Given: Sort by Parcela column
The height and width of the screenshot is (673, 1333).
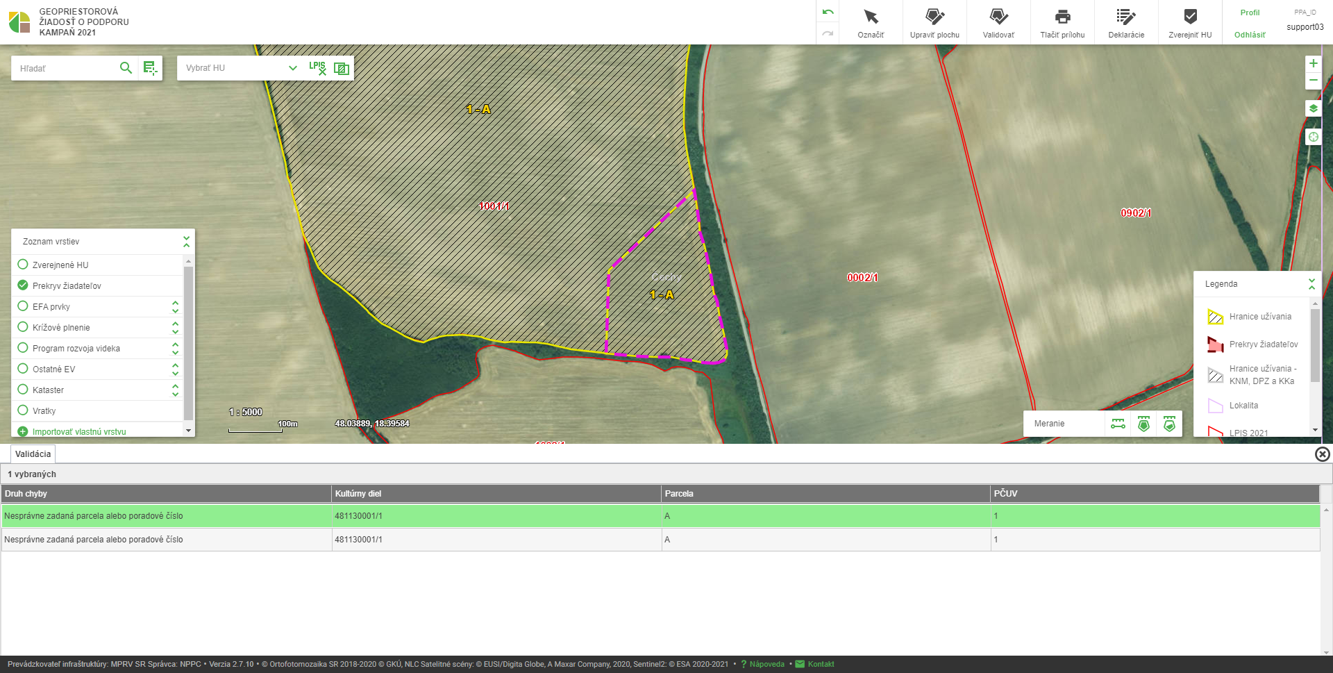Looking at the screenshot, I should tap(825, 494).
